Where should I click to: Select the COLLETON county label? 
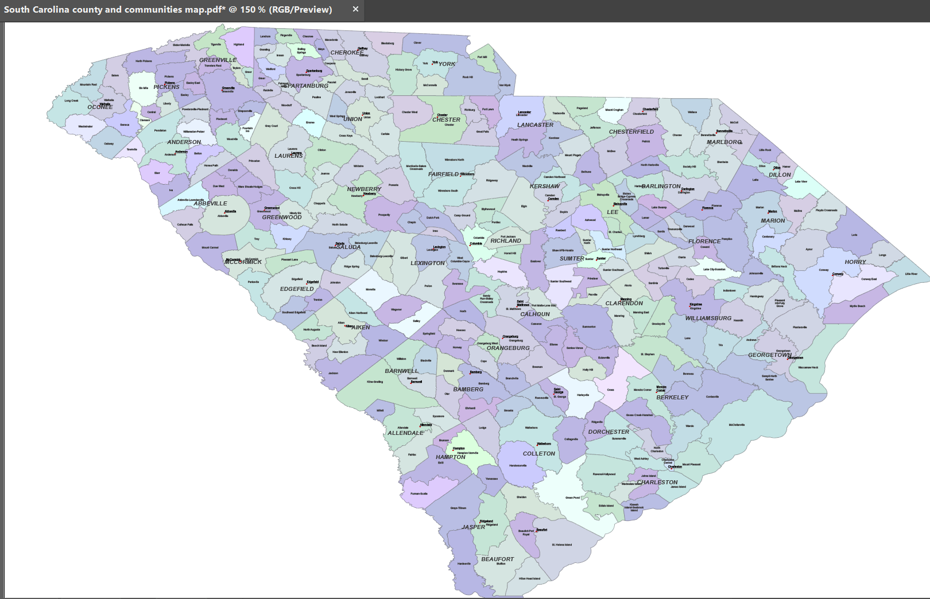tap(539, 454)
